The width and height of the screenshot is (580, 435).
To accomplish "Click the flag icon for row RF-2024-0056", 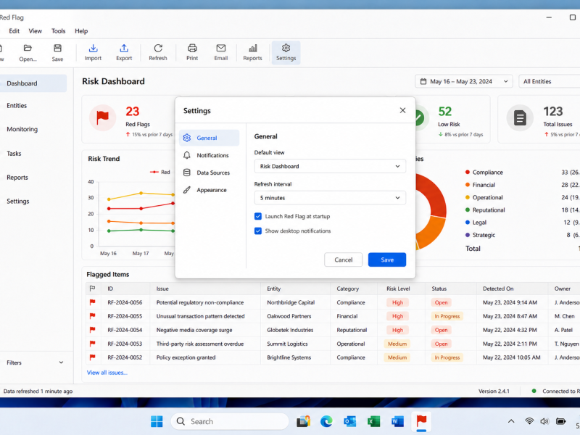I will [93, 302].
